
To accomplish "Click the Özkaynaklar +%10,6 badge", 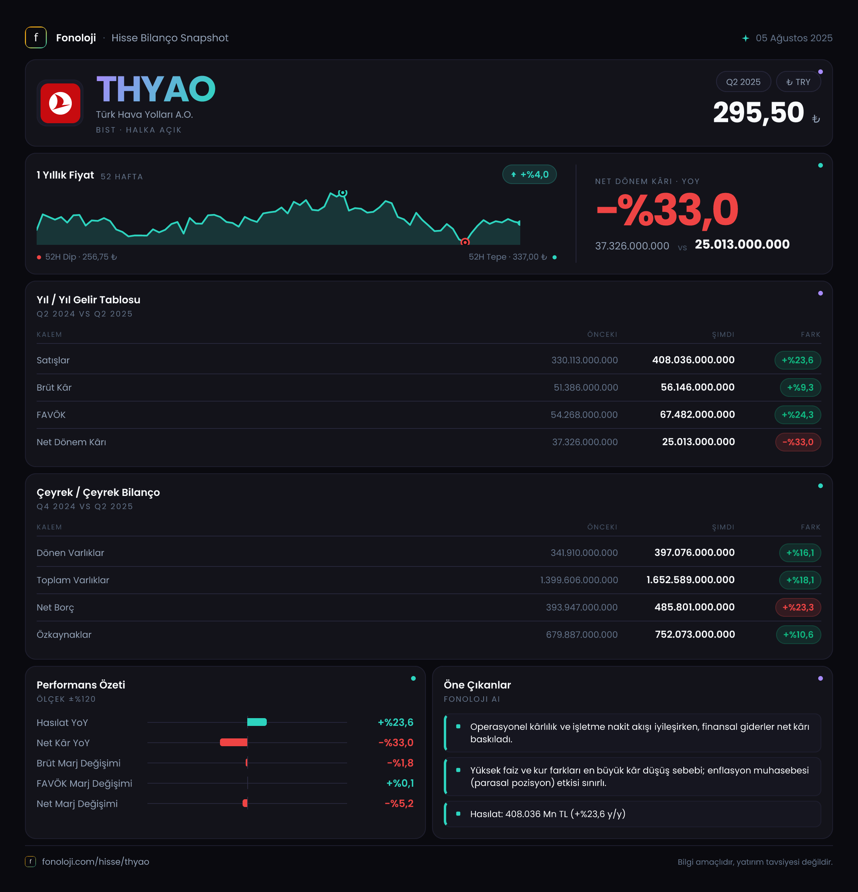I will pyautogui.click(x=798, y=635).
